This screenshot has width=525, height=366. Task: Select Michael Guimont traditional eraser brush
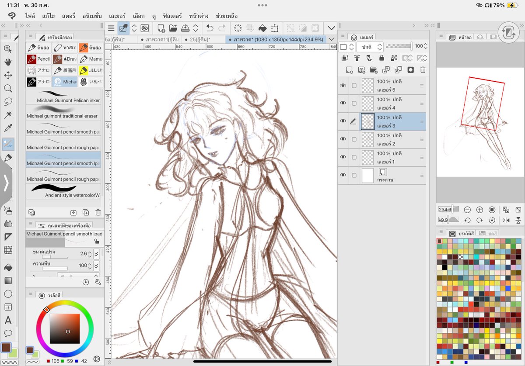[x=63, y=112]
